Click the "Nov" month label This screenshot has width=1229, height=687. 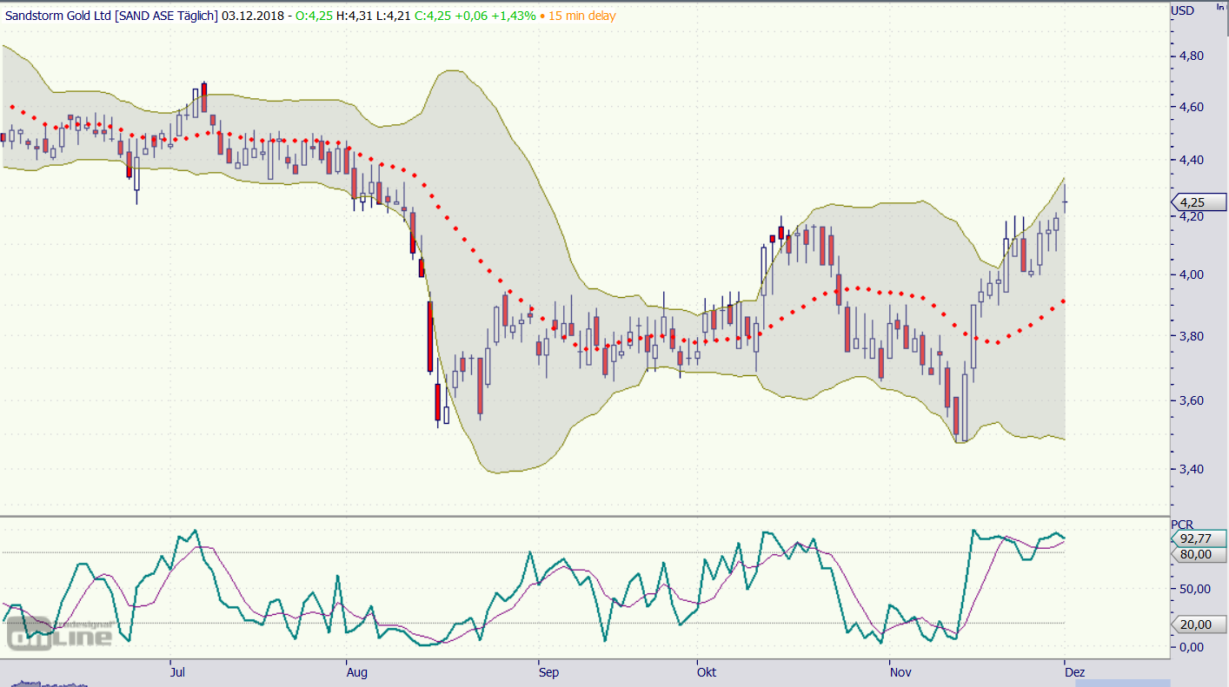(x=900, y=672)
